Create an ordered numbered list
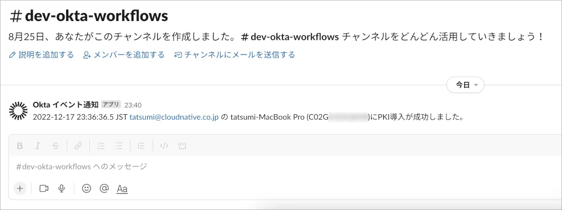This screenshot has height=210, width=562. tap(101, 146)
